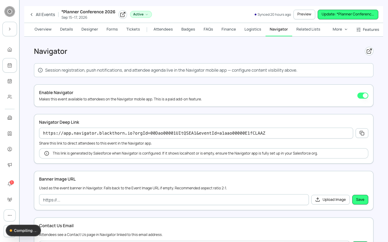Expand the More tabs dropdown
388x242 pixels.
(x=340, y=29)
